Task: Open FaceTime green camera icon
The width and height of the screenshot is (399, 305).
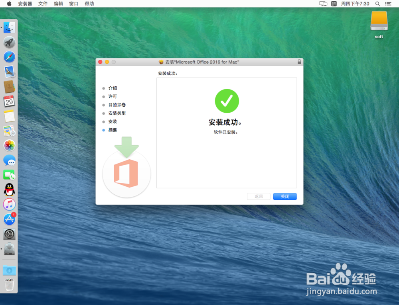Action: (10, 175)
